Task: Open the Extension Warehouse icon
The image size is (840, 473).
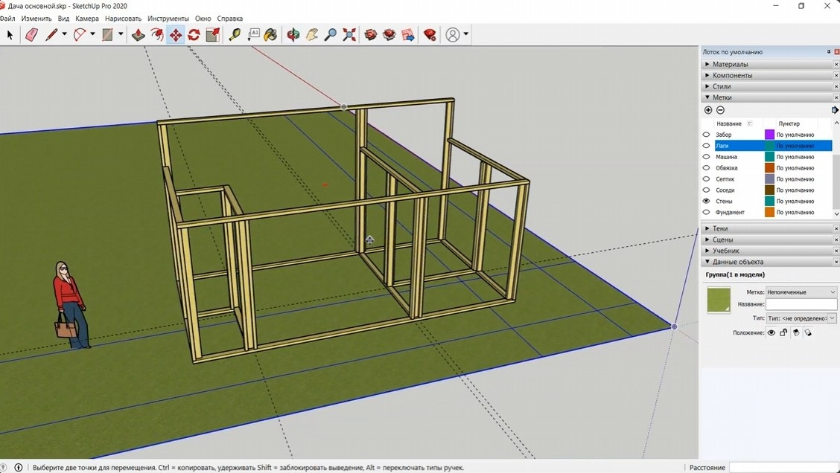Action: [389, 35]
